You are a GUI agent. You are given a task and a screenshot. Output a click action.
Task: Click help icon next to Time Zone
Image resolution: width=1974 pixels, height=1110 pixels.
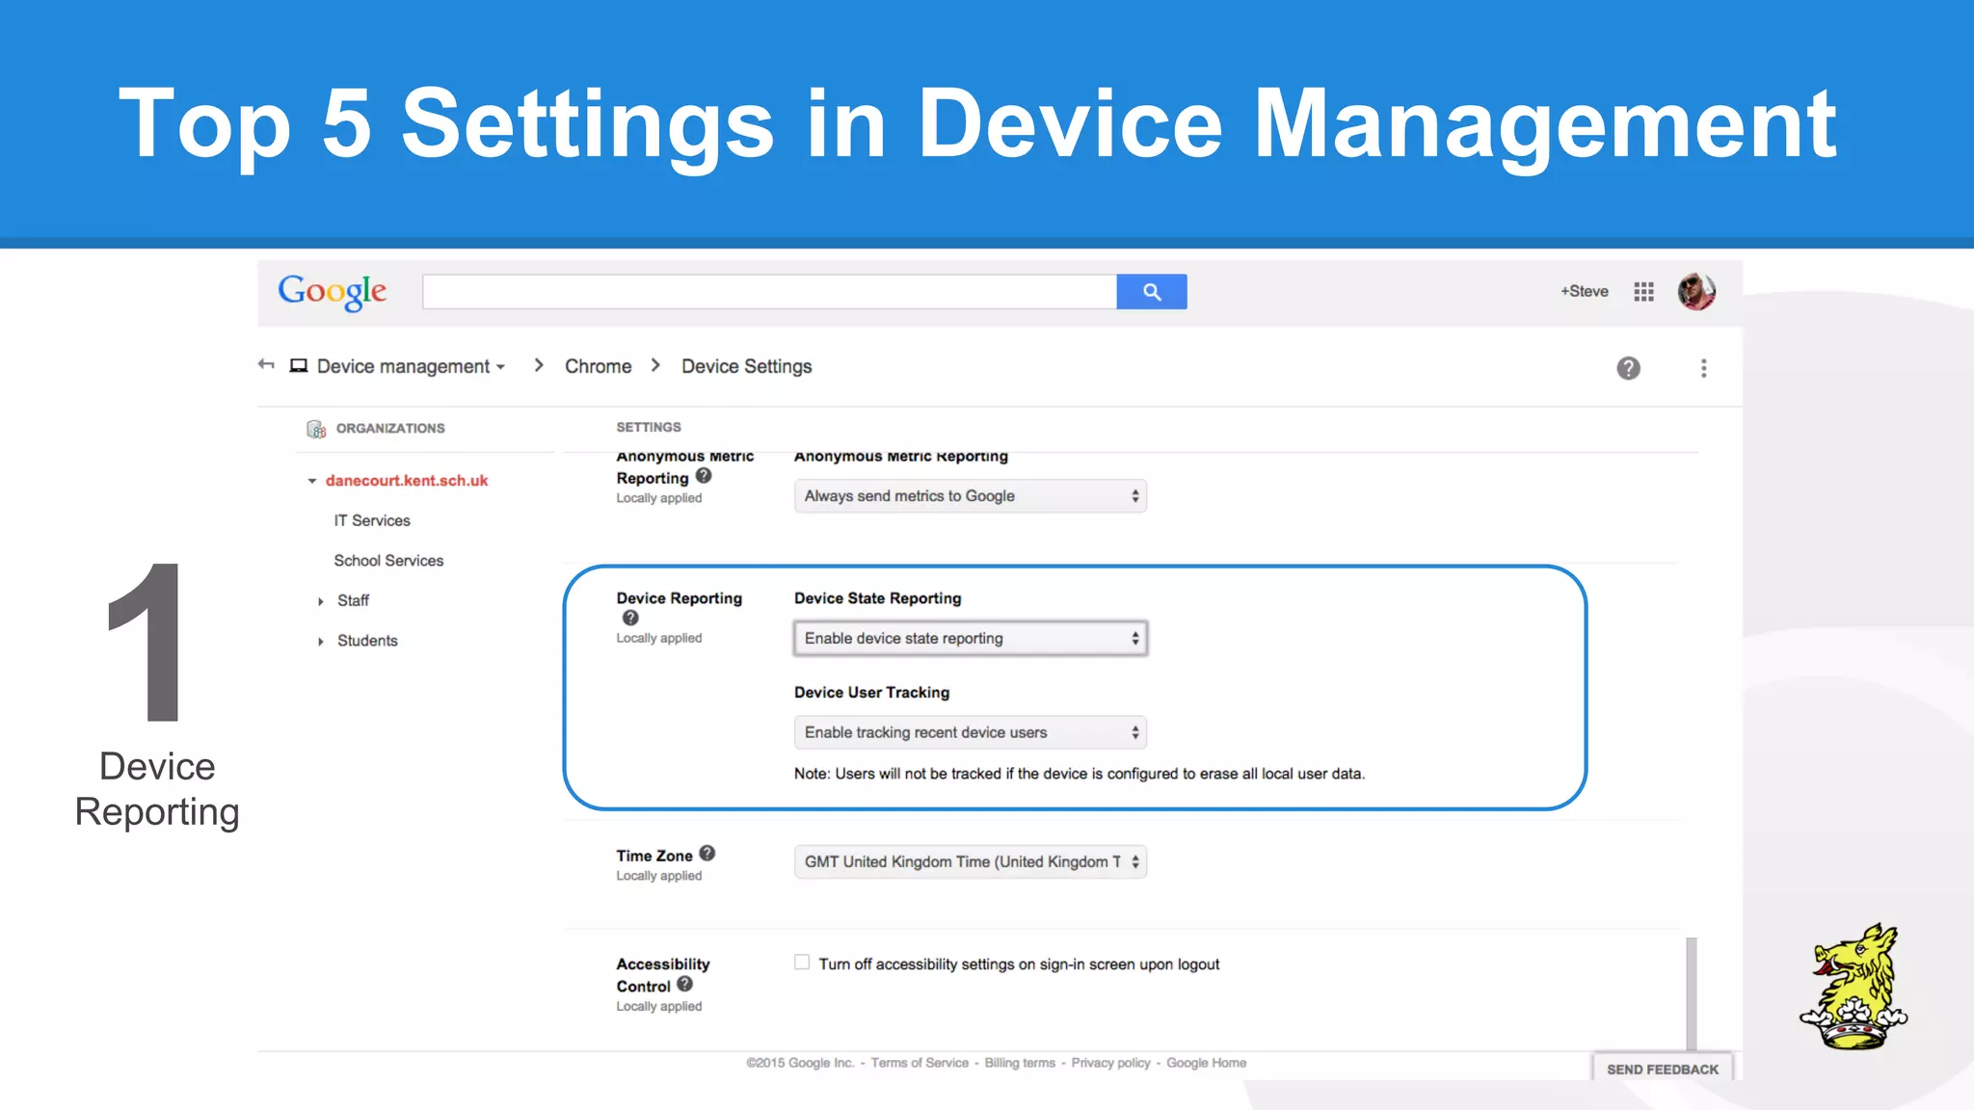pyautogui.click(x=707, y=854)
